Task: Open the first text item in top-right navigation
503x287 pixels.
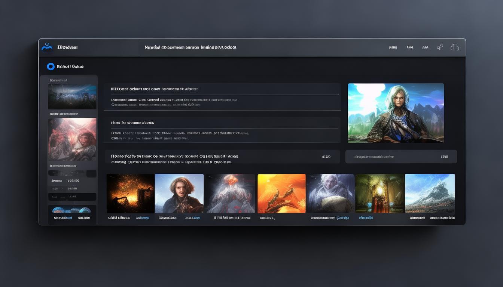Action: tap(393, 47)
